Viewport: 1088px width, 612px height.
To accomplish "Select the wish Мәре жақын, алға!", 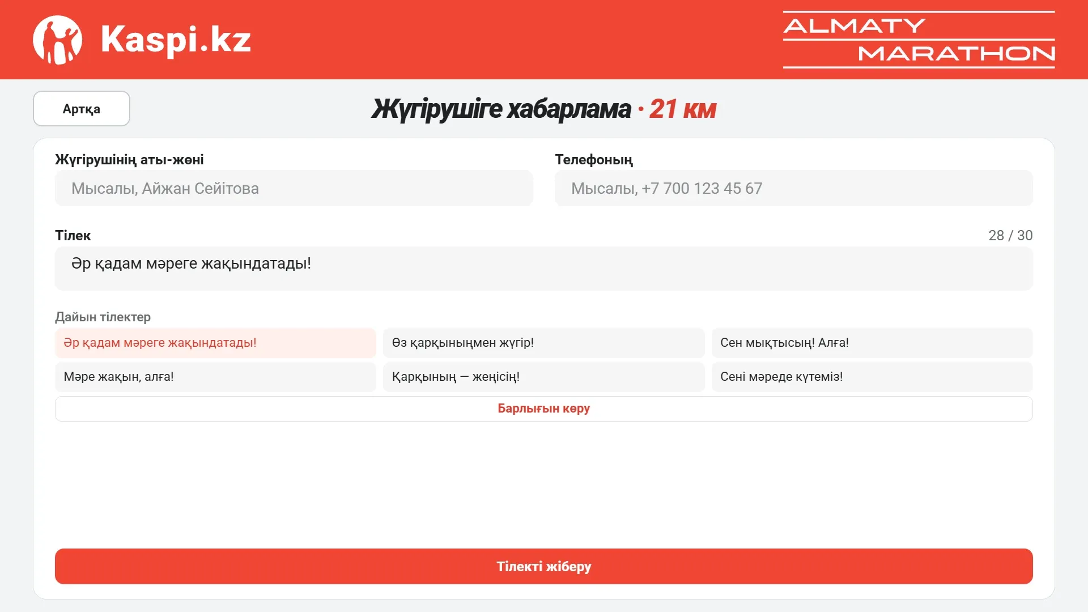I will click(x=215, y=377).
